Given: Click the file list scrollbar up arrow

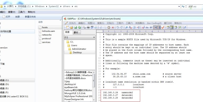Looking at the screenshot, I should (x=94, y=72).
